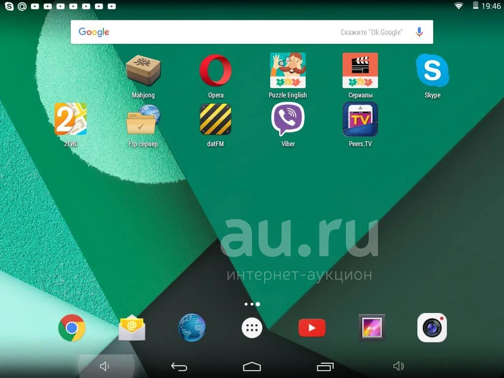Open the globe browser in the dock
The width and height of the screenshot is (504, 378).
point(192,327)
